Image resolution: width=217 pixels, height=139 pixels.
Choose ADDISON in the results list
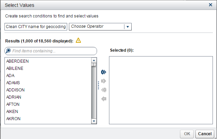pos(15,90)
